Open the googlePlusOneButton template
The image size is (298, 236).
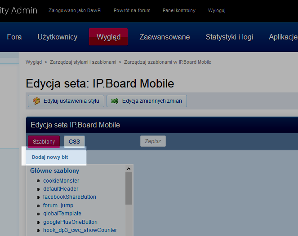tap(70, 222)
